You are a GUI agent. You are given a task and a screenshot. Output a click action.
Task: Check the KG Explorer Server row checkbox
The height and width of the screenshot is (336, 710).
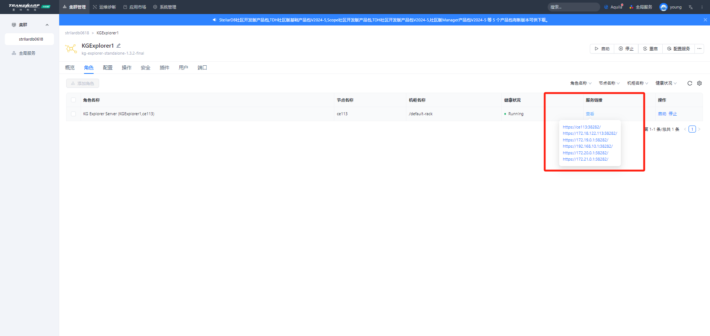pos(73,114)
